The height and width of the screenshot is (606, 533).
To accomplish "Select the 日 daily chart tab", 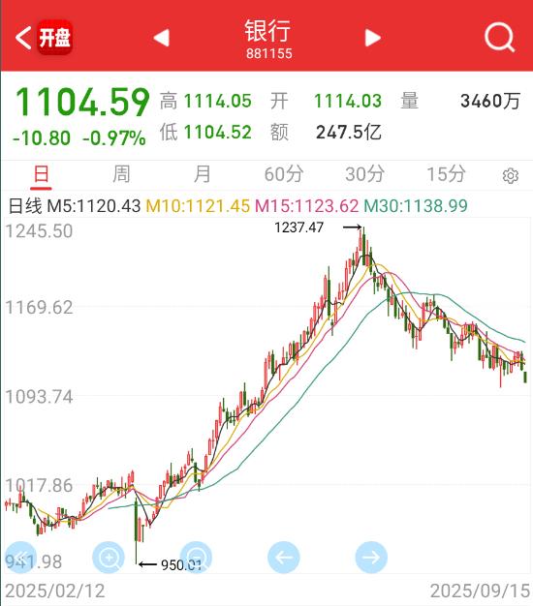I will tap(41, 174).
